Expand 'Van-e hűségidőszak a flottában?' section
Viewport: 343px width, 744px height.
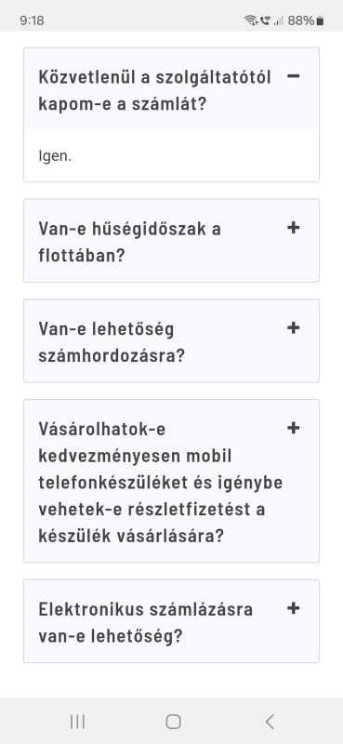point(171,241)
